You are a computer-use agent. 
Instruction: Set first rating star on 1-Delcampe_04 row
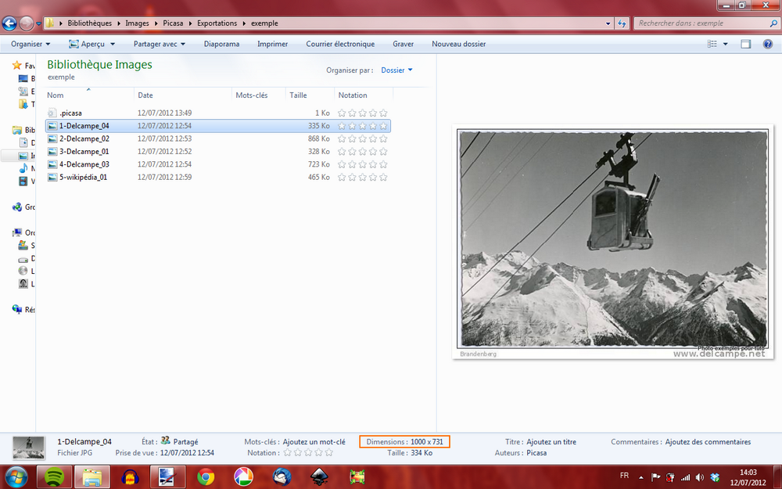coord(342,126)
